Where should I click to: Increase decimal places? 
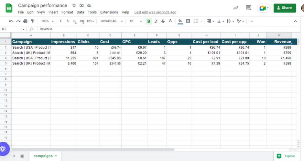pos(82,21)
